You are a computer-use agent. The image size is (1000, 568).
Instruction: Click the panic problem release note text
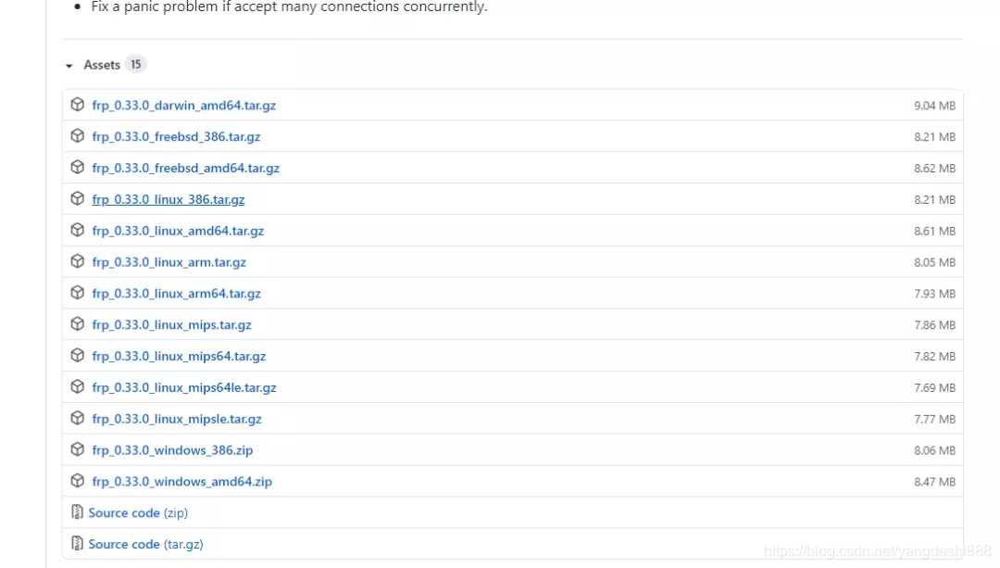pyautogui.click(x=289, y=6)
